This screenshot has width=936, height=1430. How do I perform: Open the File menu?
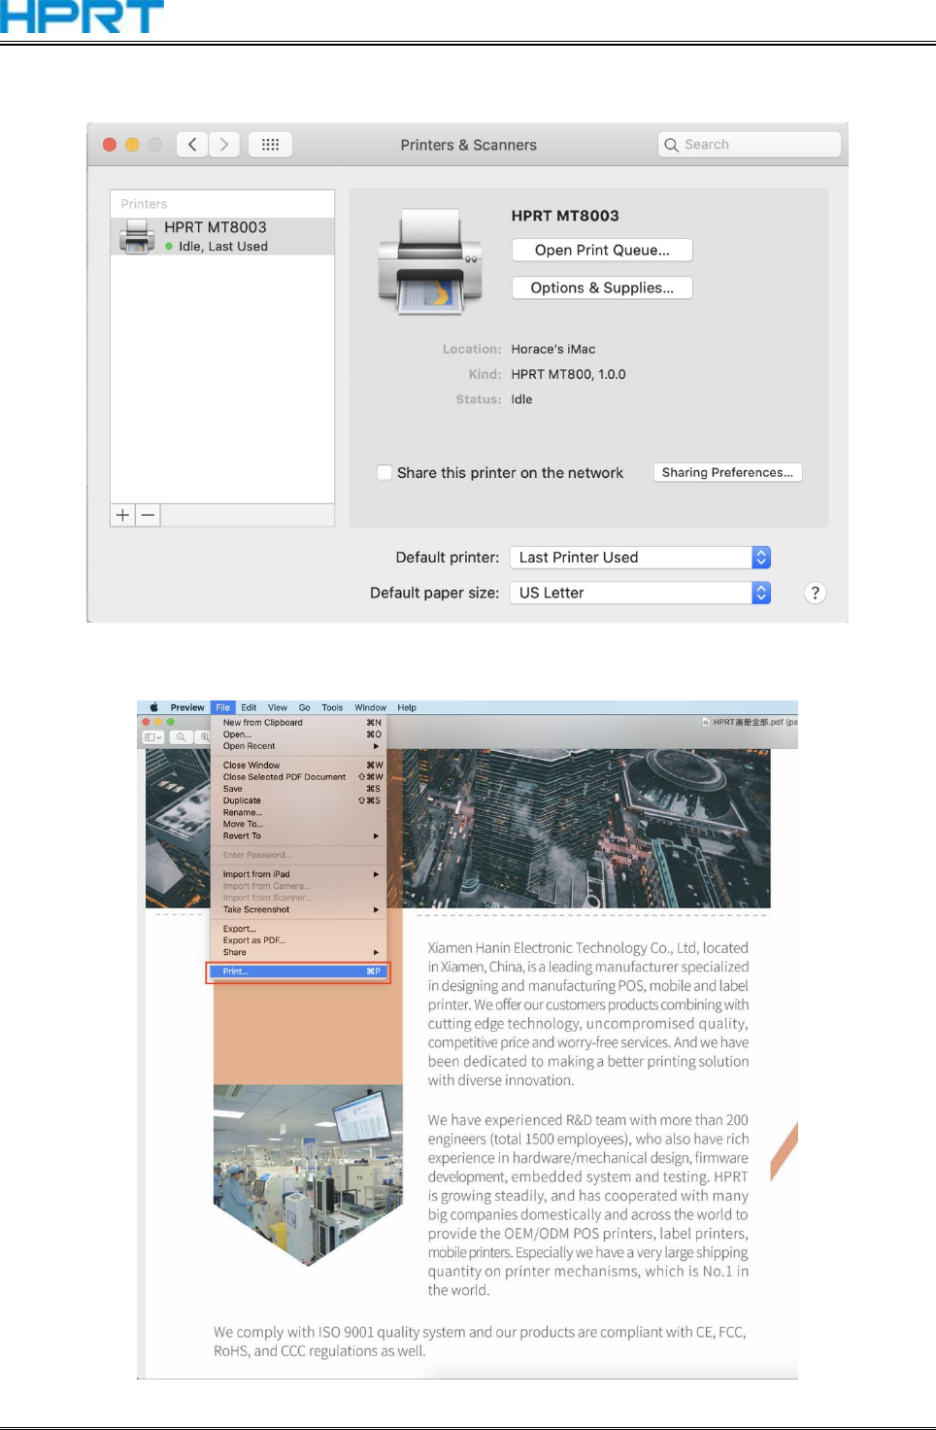223,707
